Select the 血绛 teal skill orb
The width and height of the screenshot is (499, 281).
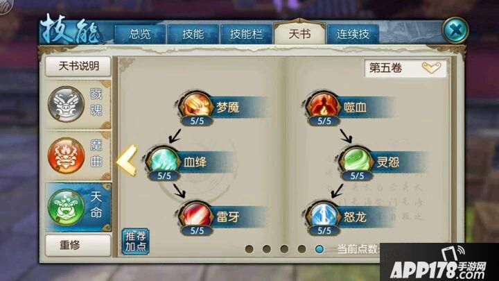[164, 160]
